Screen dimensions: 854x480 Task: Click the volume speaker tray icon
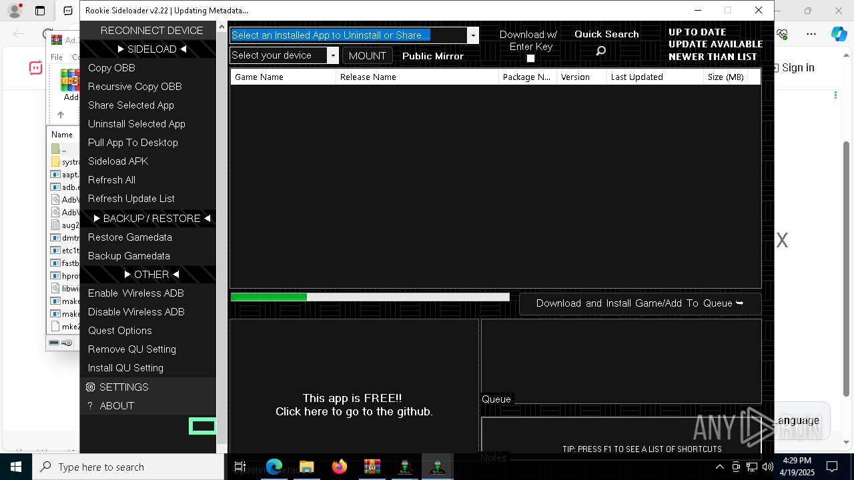(x=767, y=467)
